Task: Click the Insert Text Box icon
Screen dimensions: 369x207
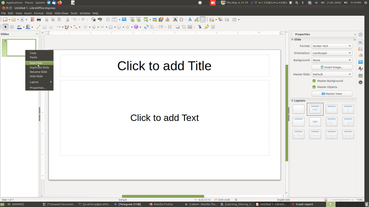Action: pyautogui.click(x=175, y=19)
